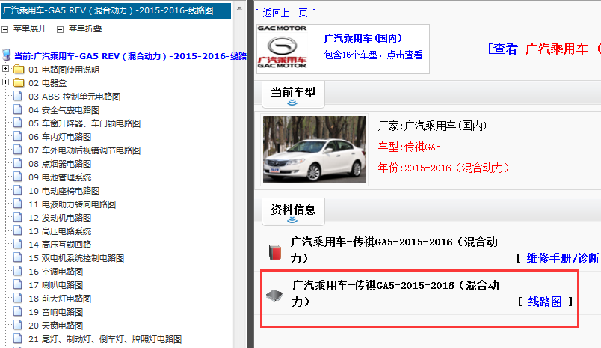Open 07 车外电动后视镜调节电路图
The width and height of the screenshot is (601, 348).
click(84, 150)
